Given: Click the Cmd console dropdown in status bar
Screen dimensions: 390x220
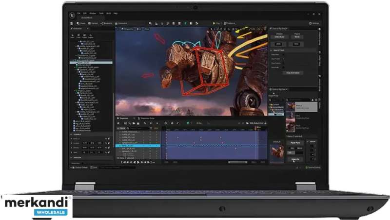Looking at the screenshot, I should tap(94, 168).
